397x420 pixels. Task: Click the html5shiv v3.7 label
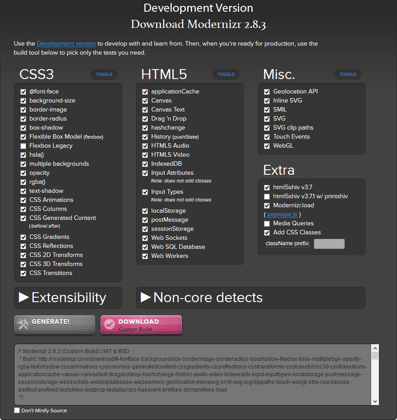tap(293, 187)
